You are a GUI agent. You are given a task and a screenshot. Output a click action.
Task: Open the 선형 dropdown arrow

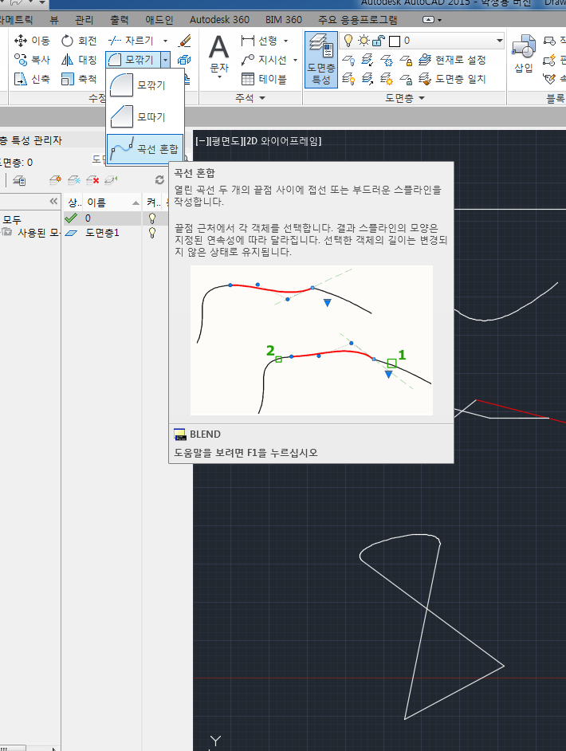tap(286, 41)
